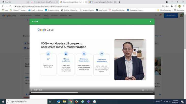Open Slack from taskbar
The width and height of the screenshot is (186, 104).
(x=95, y=102)
